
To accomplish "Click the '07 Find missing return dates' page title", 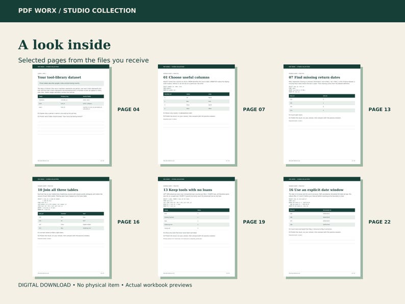I will 314,77.
